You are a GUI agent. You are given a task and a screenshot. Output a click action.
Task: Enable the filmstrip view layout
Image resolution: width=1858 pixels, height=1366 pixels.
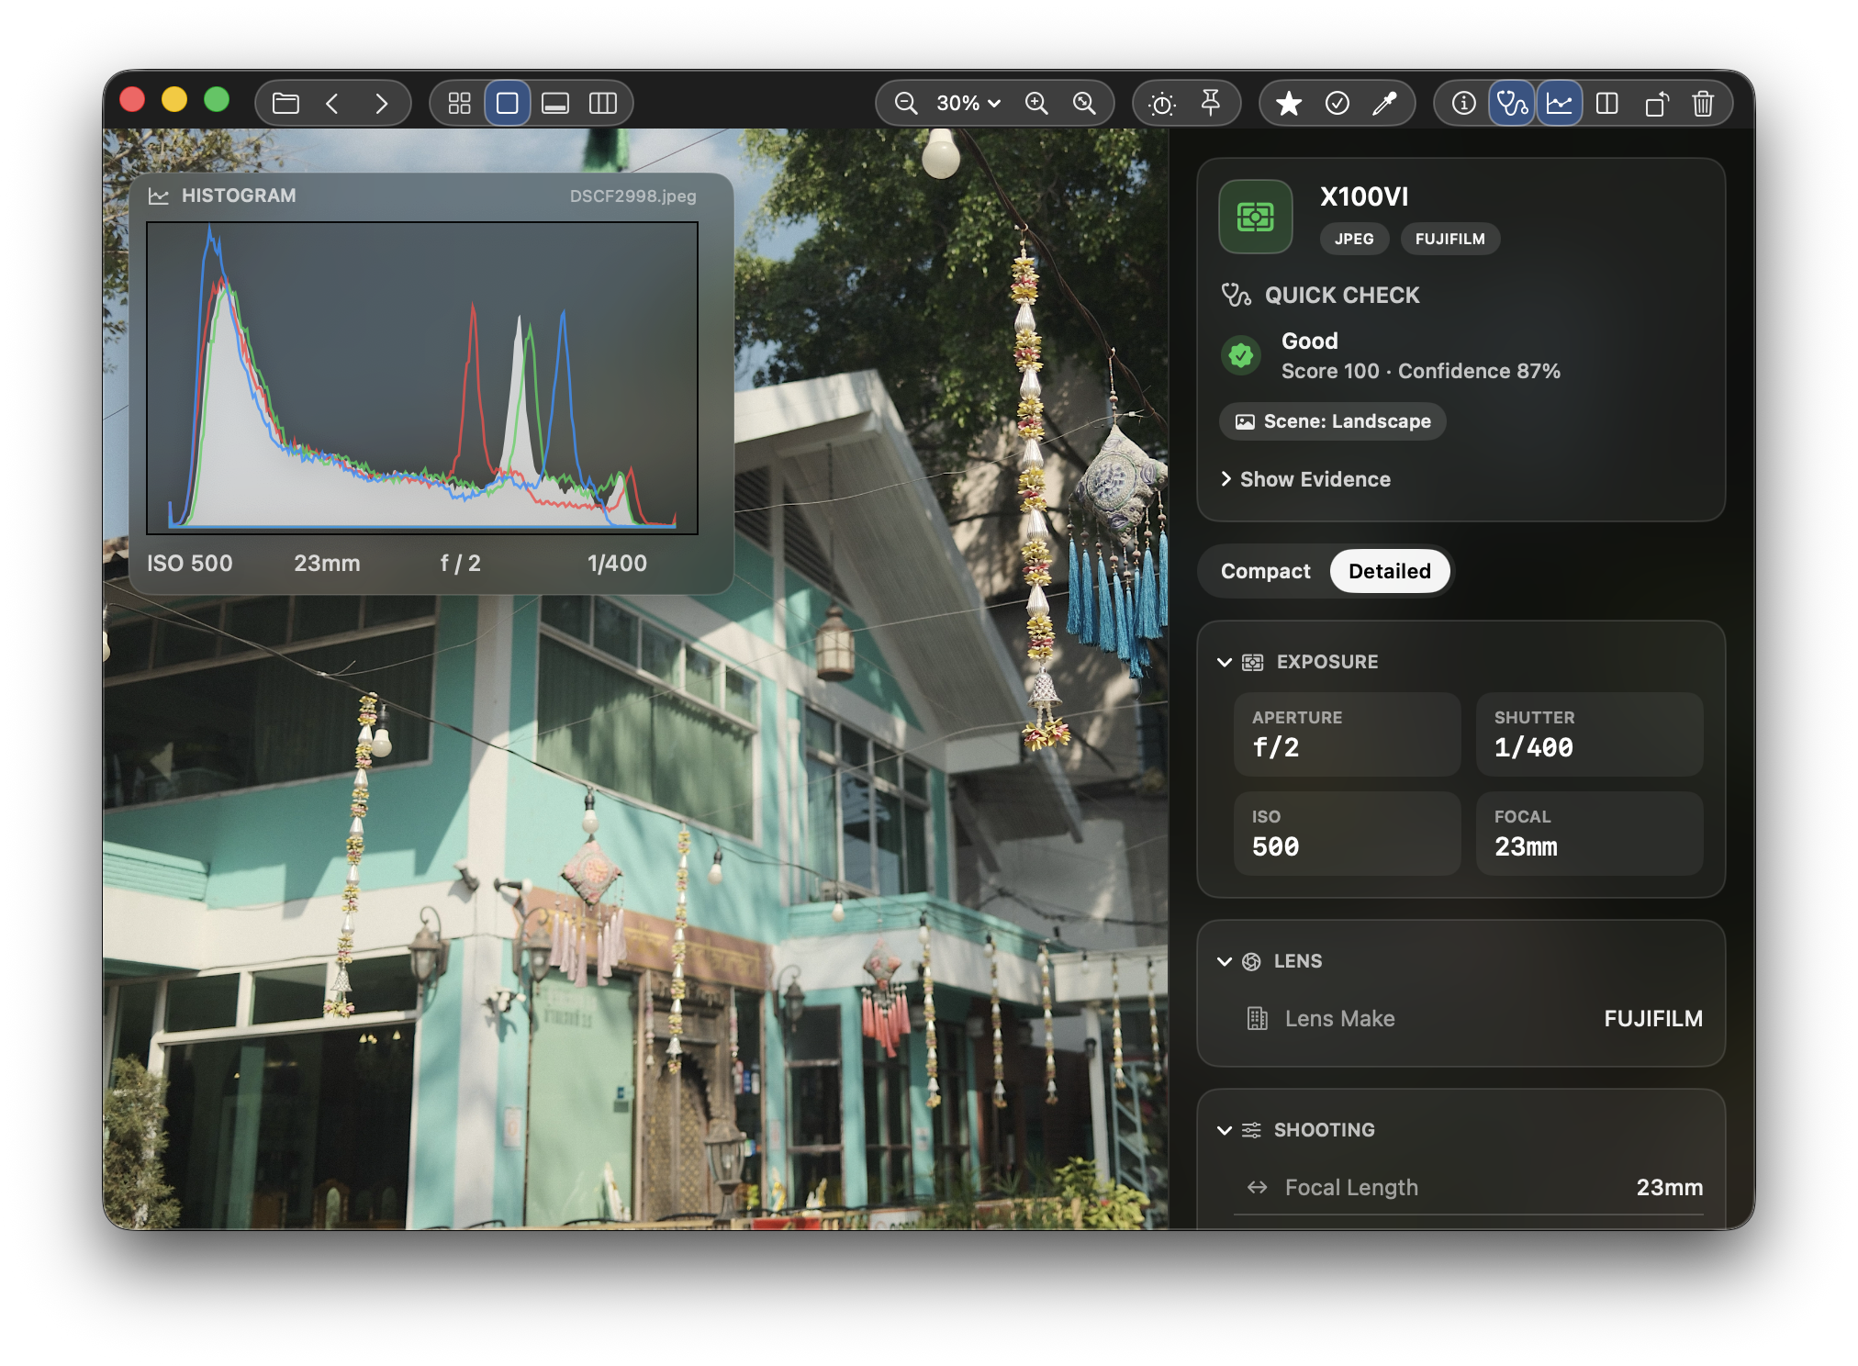(x=554, y=103)
